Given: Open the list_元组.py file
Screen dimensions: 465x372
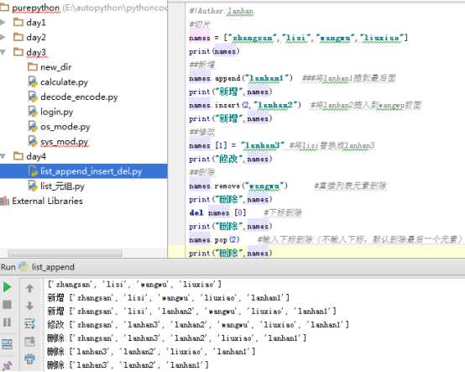Looking at the screenshot, I should click(x=56, y=186).
